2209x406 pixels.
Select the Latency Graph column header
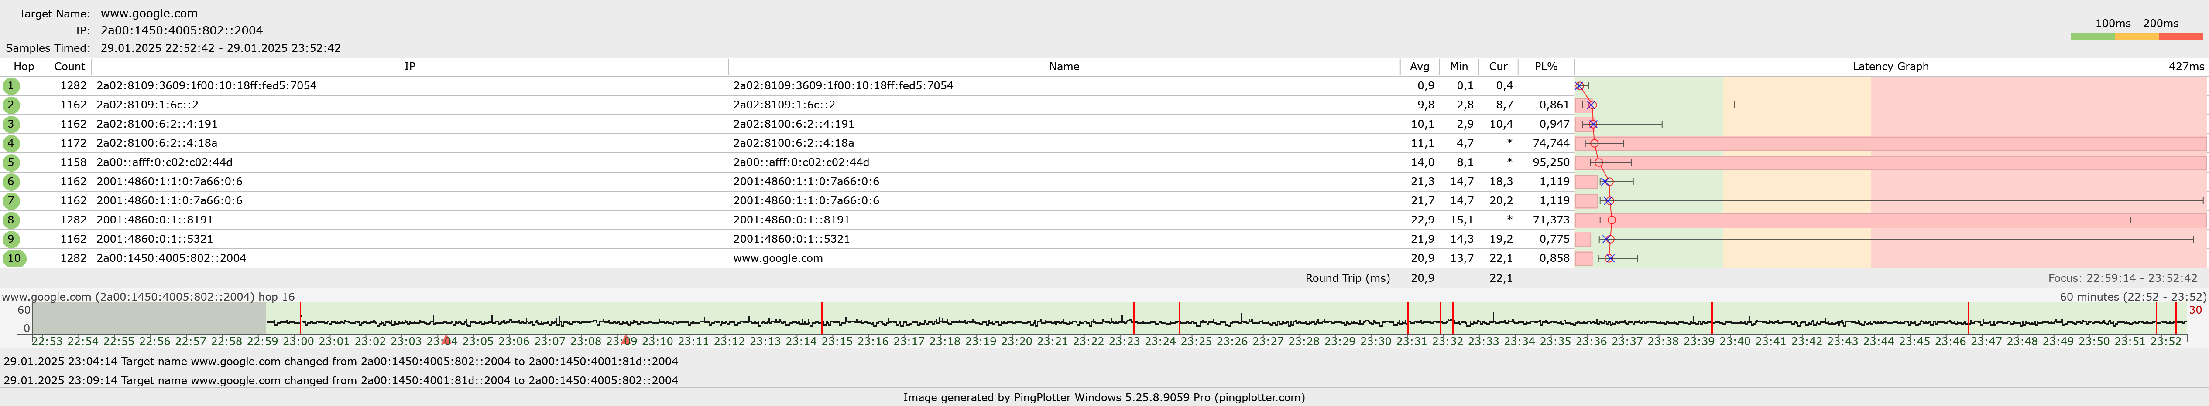[1890, 67]
